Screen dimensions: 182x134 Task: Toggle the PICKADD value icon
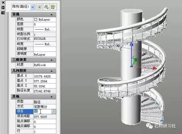39,7
